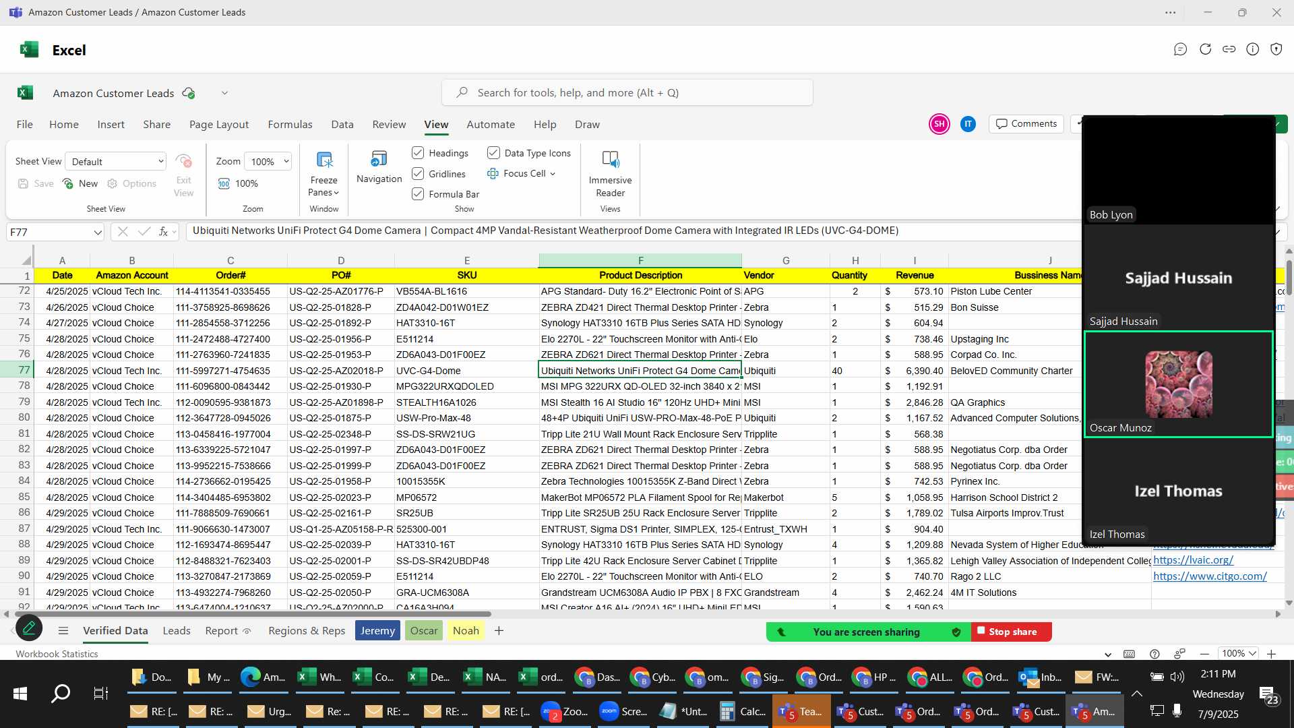Open the Windows Start button

pyautogui.click(x=20, y=694)
